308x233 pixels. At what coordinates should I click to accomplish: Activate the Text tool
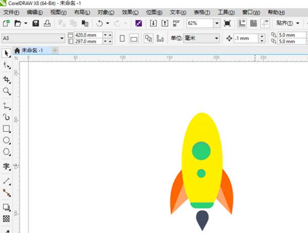(x=6, y=166)
